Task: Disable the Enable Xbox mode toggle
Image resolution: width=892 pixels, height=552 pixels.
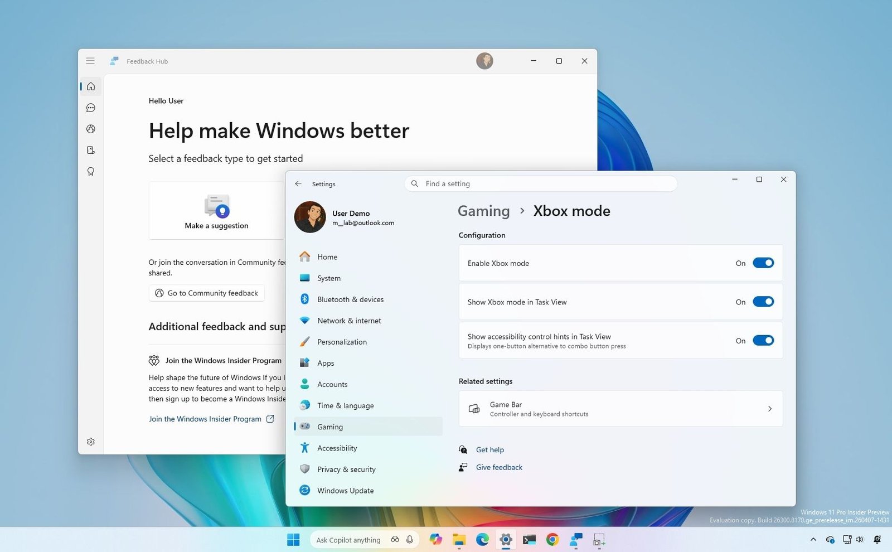Action: (763, 263)
